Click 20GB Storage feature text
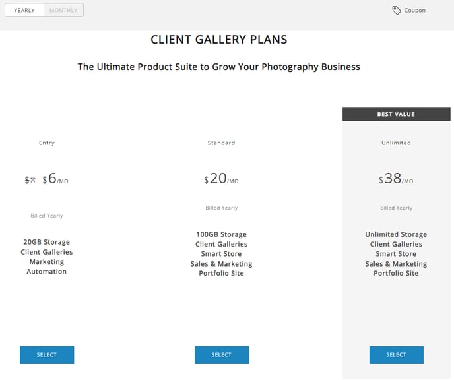The image size is (454, 380). point(47,242)
